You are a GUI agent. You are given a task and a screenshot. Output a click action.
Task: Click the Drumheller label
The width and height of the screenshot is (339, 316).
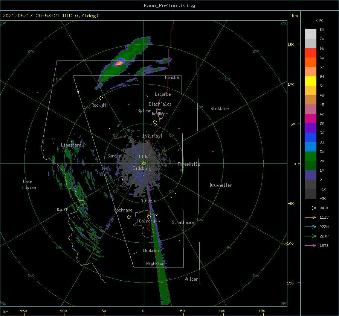tap(221, 185)
